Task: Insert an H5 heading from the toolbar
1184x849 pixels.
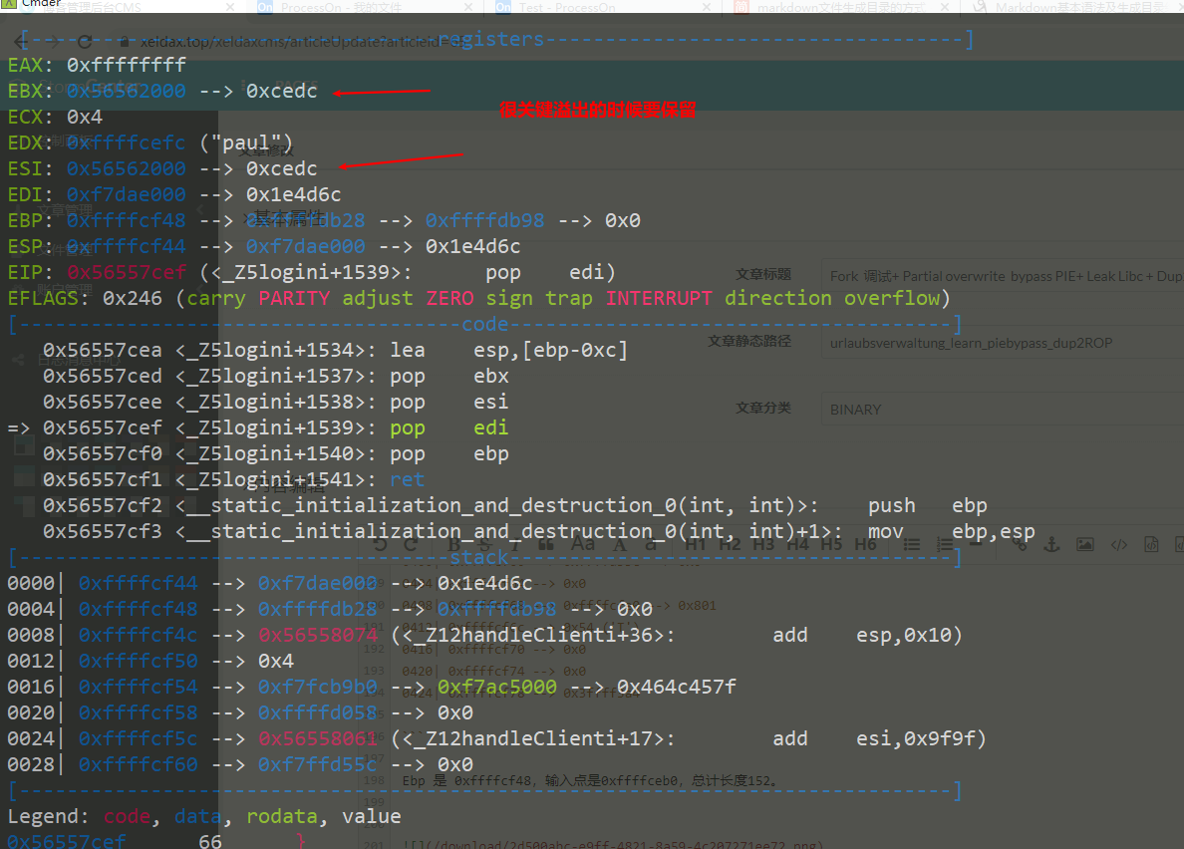Action: [x=831, y=544]
